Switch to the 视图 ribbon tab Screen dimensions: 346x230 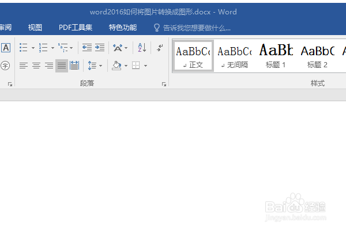coord(35,28)
